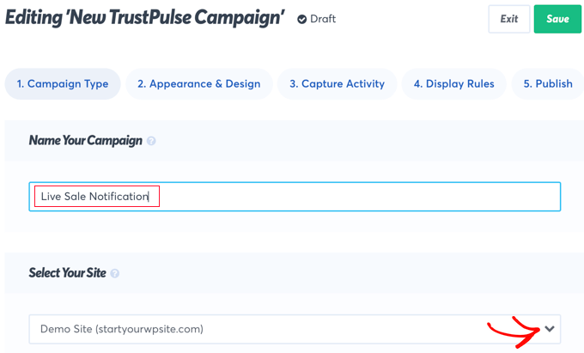This screenshot has width=584, height=353.
Task: Click the 'Live Sale Notification' text
Action: click(94, 197)
